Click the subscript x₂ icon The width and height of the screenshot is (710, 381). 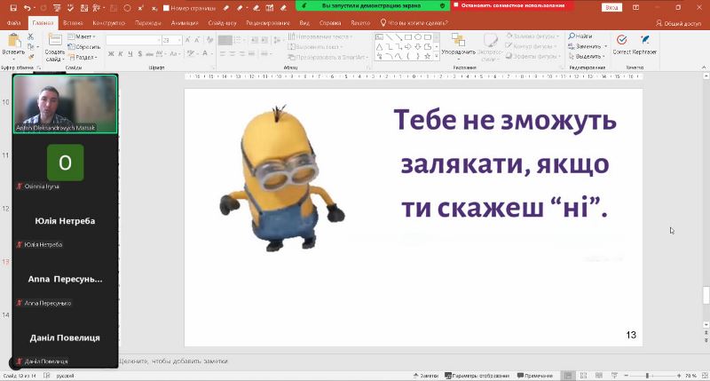154,8
